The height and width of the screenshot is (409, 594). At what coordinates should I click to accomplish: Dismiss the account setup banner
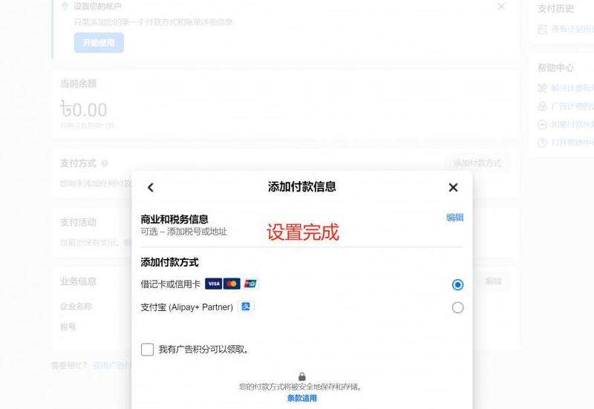pos(501,7)
